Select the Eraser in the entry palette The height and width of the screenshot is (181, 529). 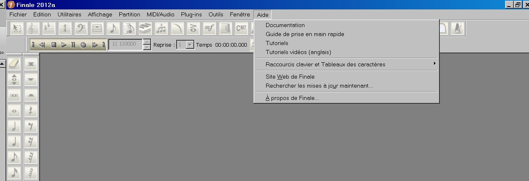14,64
